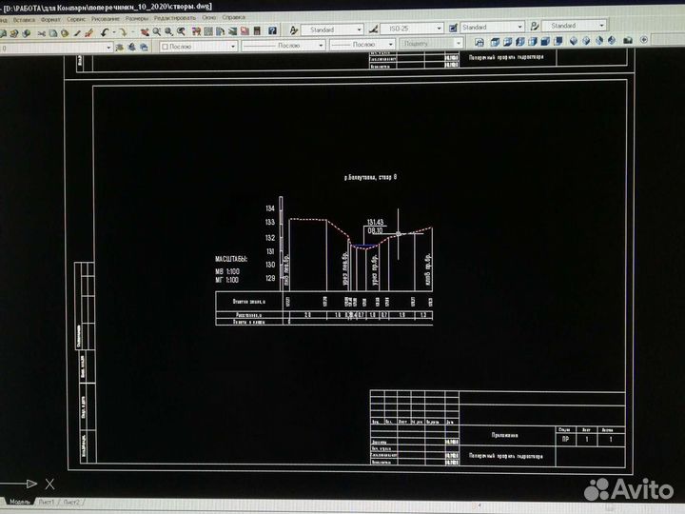685x514 pixels.
Task: Click the Camera icon in View toolbar
Action: pyautogui.click(x=628, y=40)
